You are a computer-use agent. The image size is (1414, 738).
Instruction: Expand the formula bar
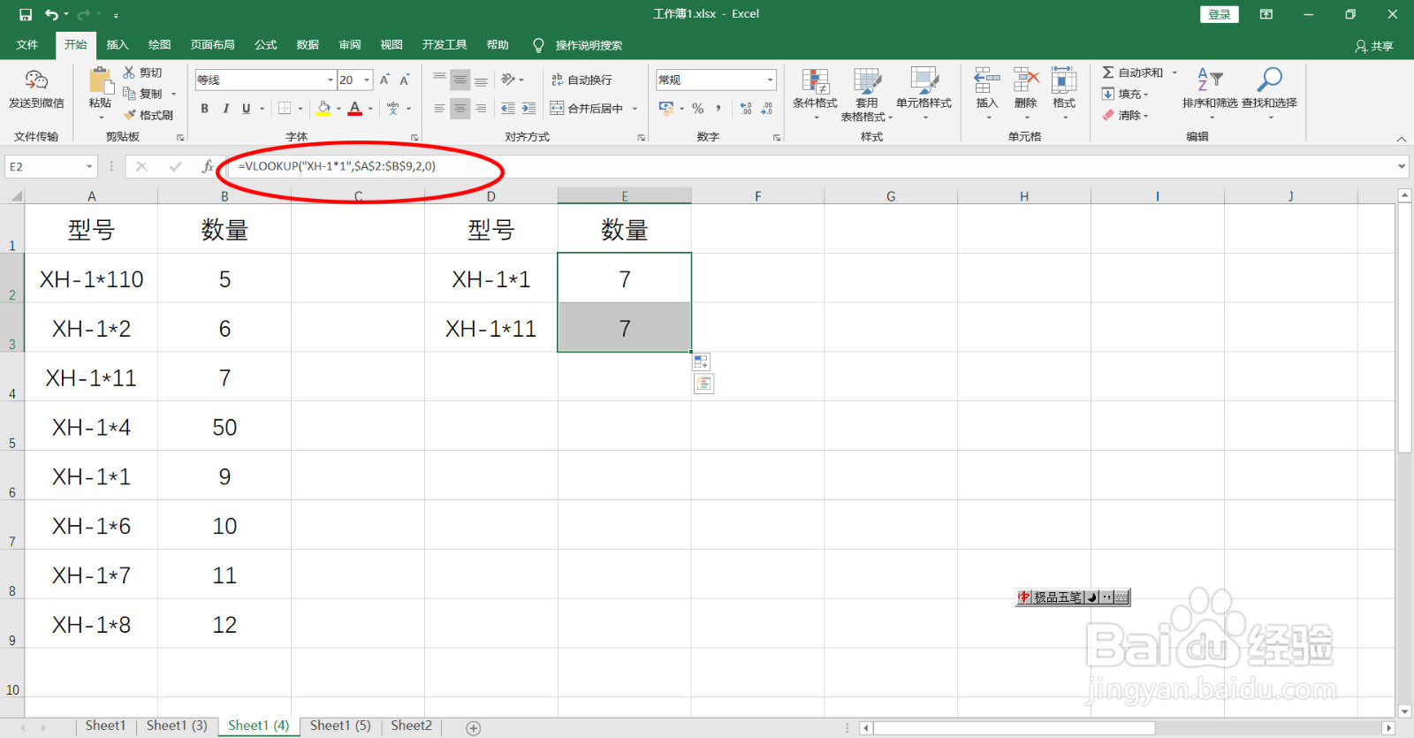[1402, 166]
